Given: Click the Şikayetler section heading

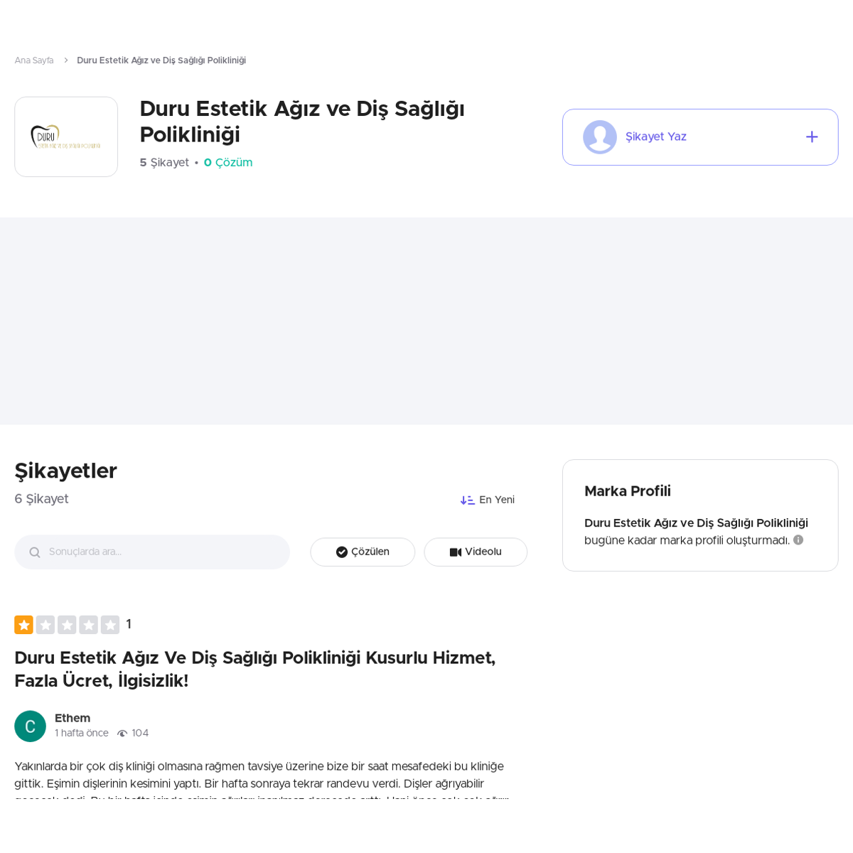Looking at the screenshot, I should (65, 471).
